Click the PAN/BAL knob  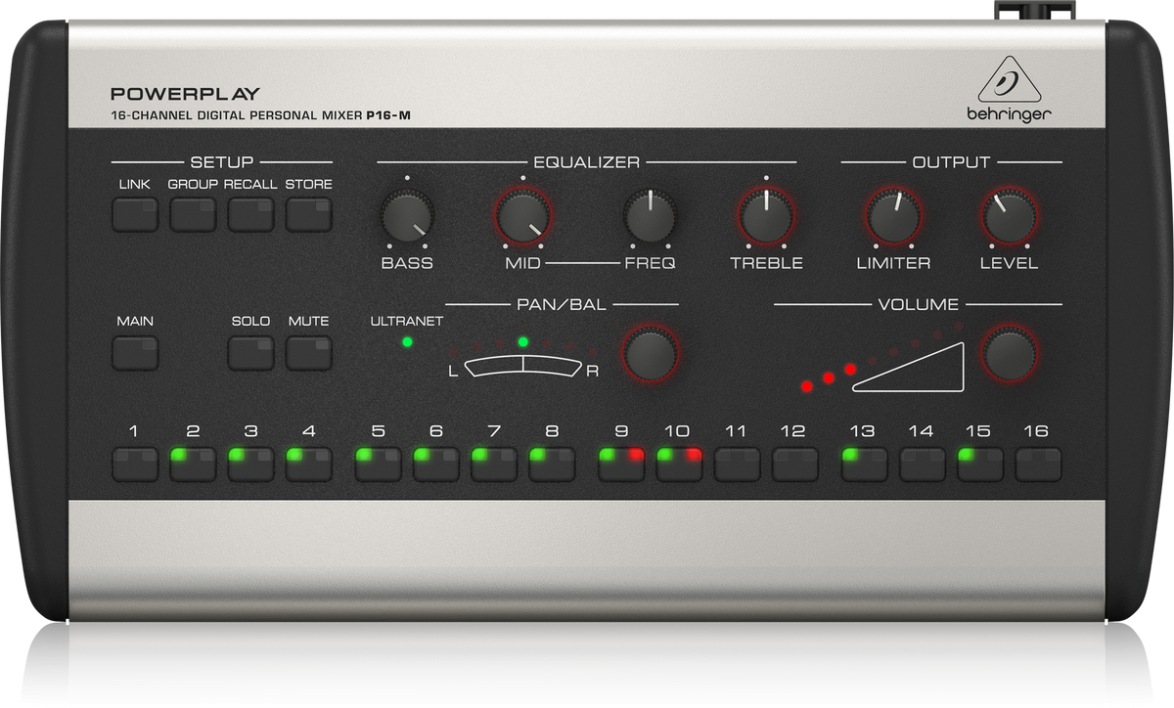[652, 353]
